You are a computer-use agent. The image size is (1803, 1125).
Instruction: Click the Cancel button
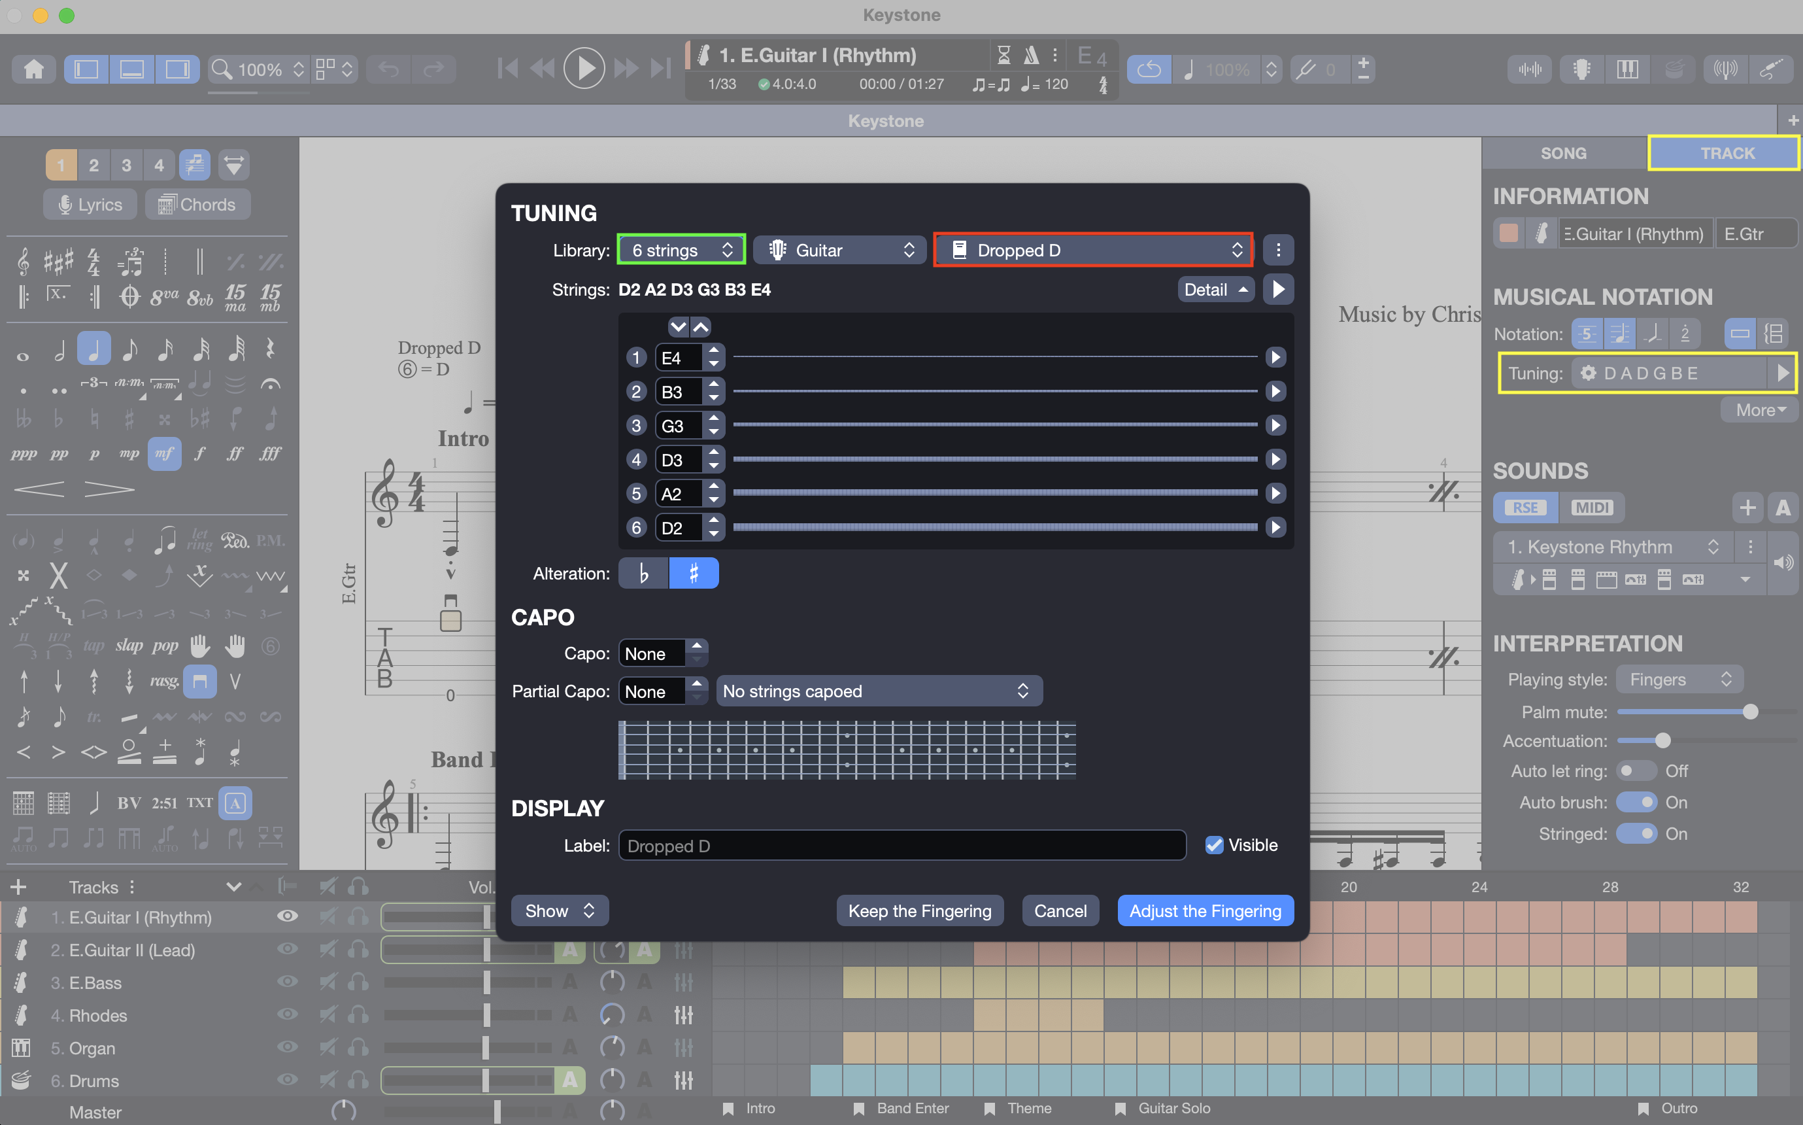pos(1060,910)
